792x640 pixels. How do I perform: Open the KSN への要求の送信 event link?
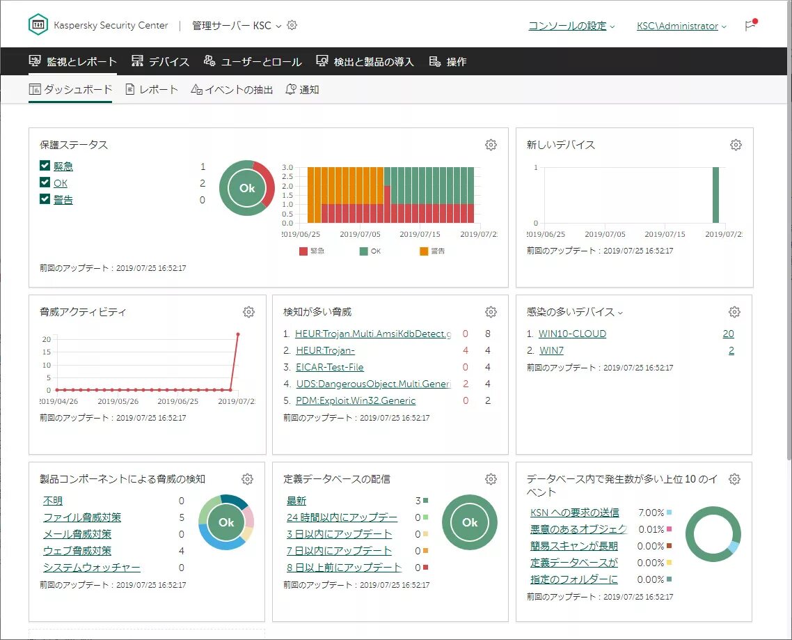pos(575,513)
